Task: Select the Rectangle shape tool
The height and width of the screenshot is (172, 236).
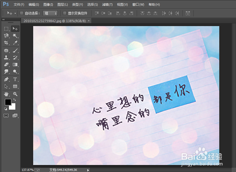Action: click(15, 86)
